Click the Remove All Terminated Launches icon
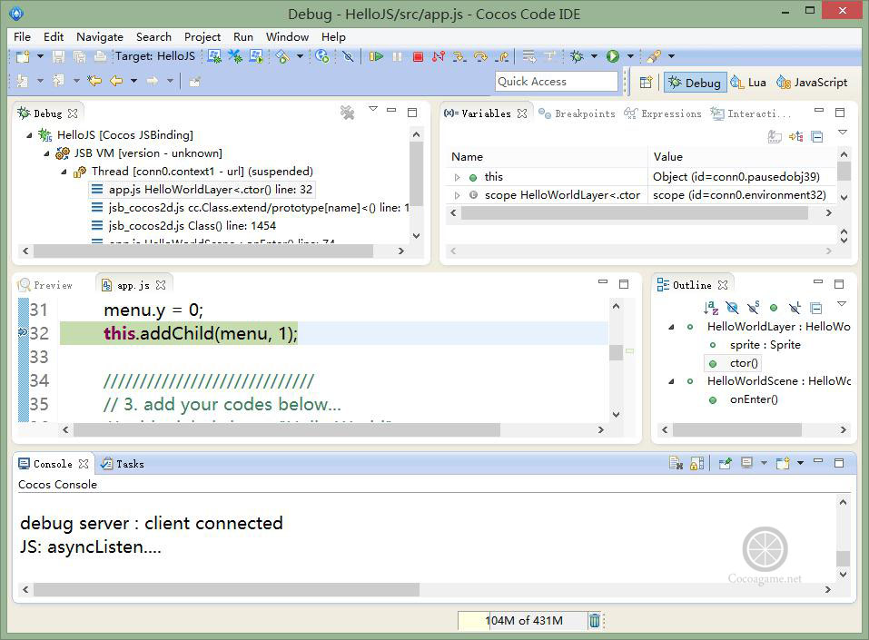 pos(348,113)
